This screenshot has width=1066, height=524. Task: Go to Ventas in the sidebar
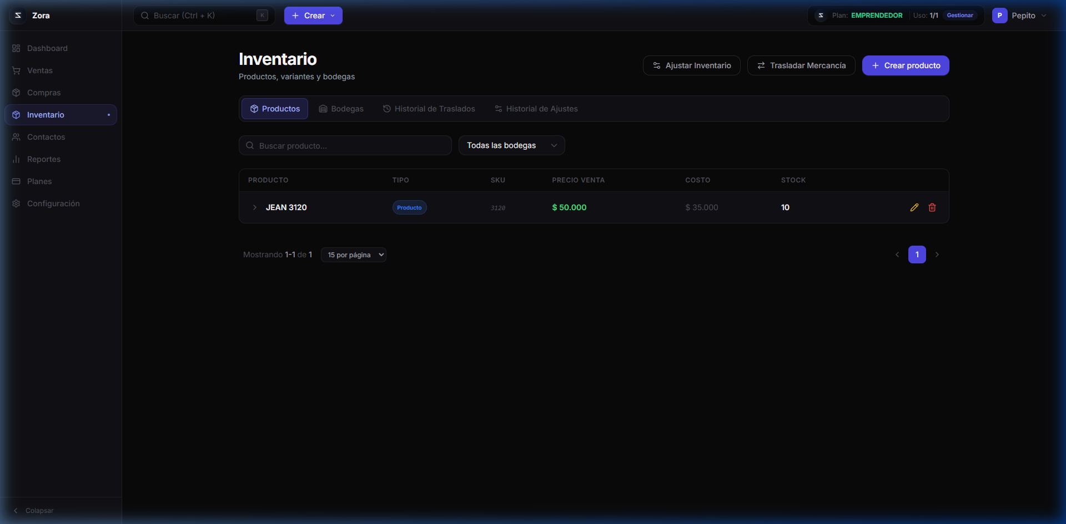click(40, 70)
